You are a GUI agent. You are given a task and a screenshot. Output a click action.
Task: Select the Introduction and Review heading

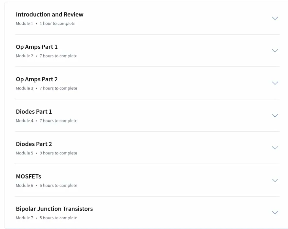[x=50, y=14]
